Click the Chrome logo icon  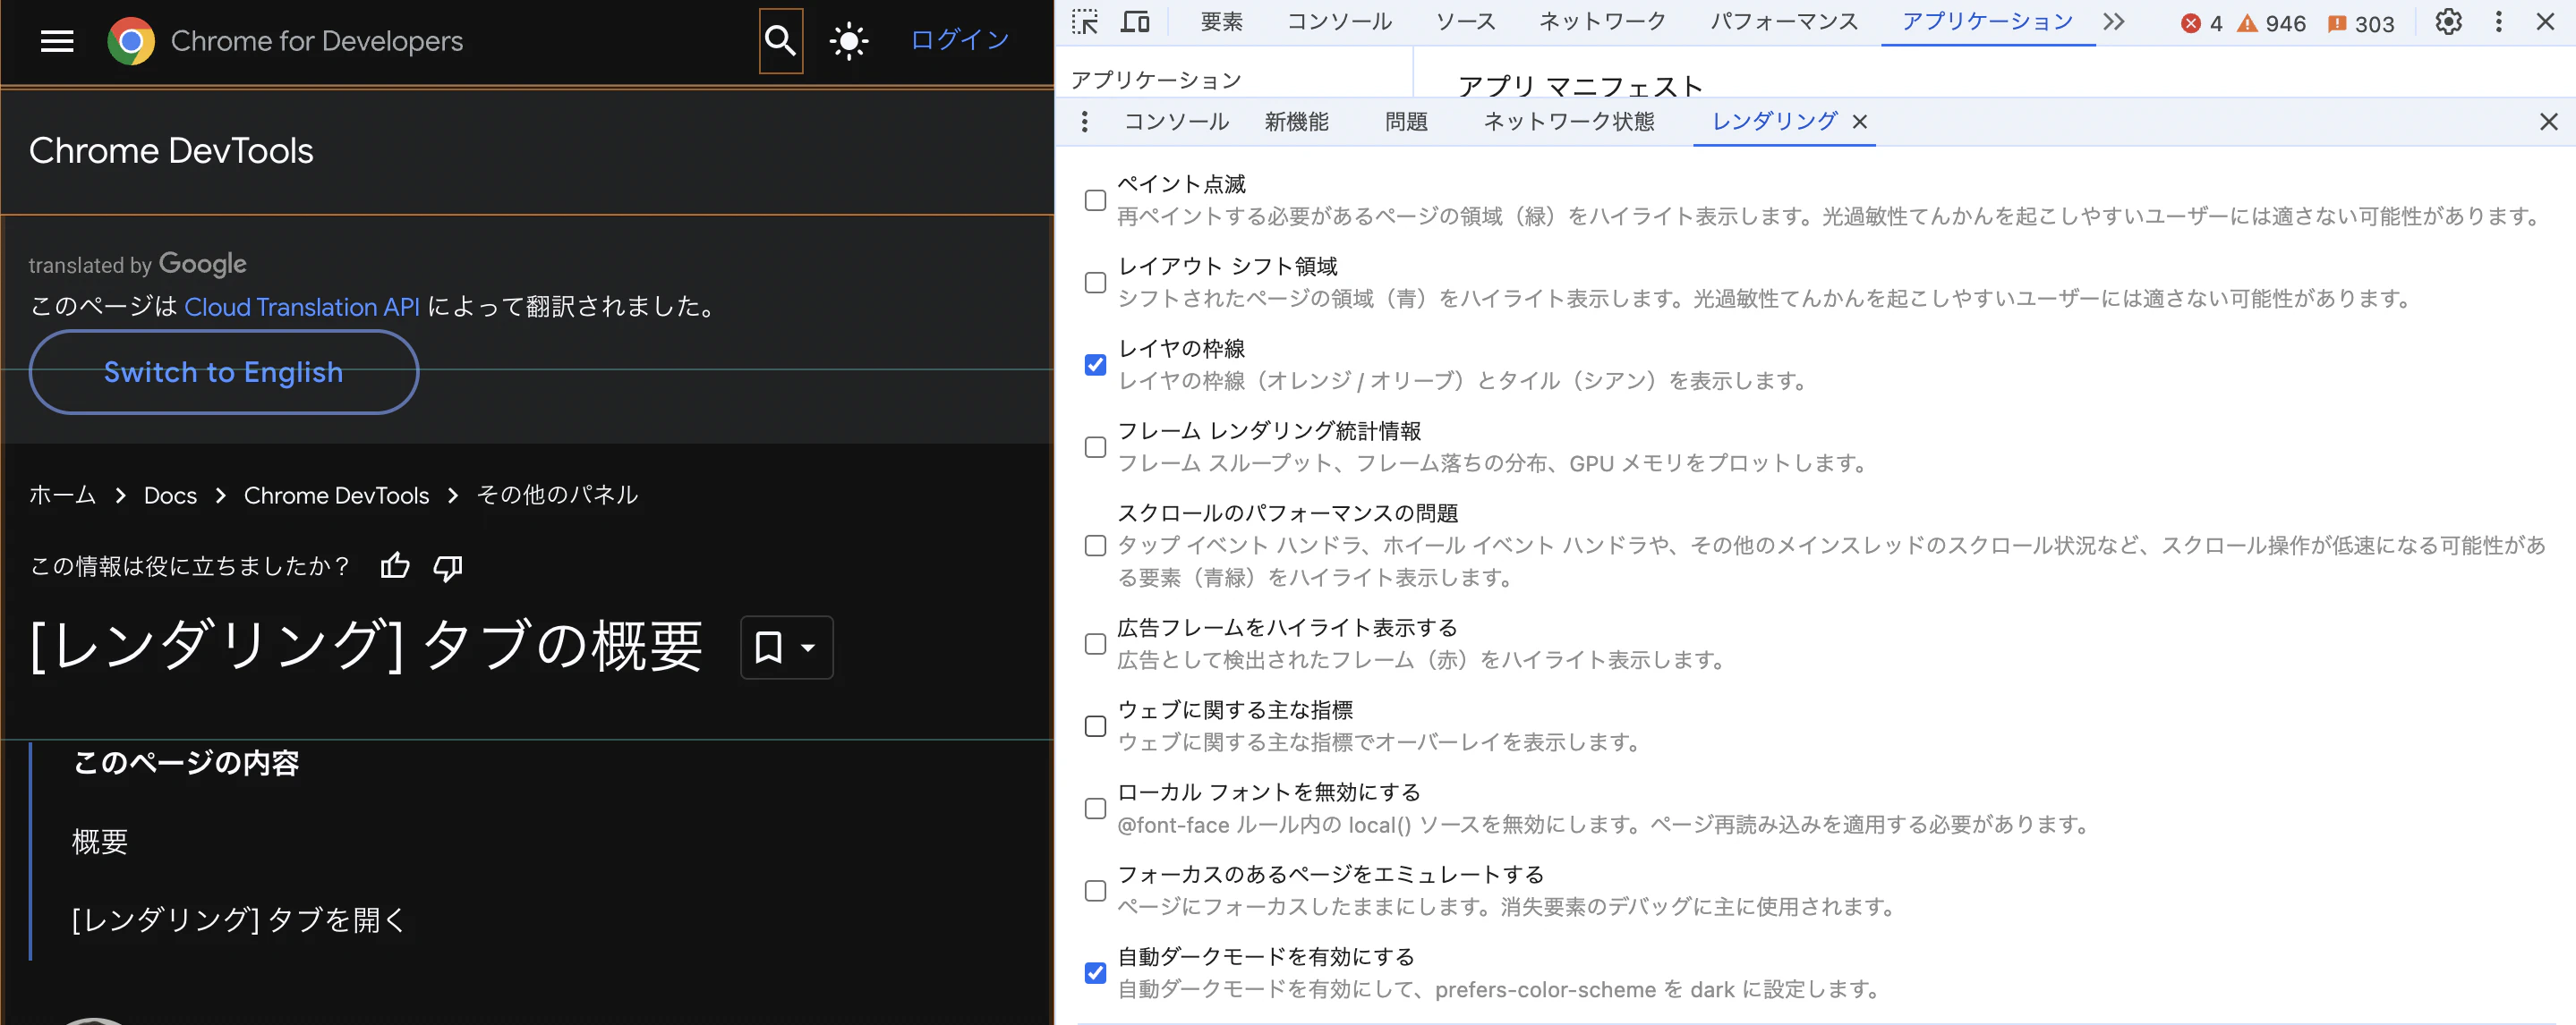pos(131,41)
